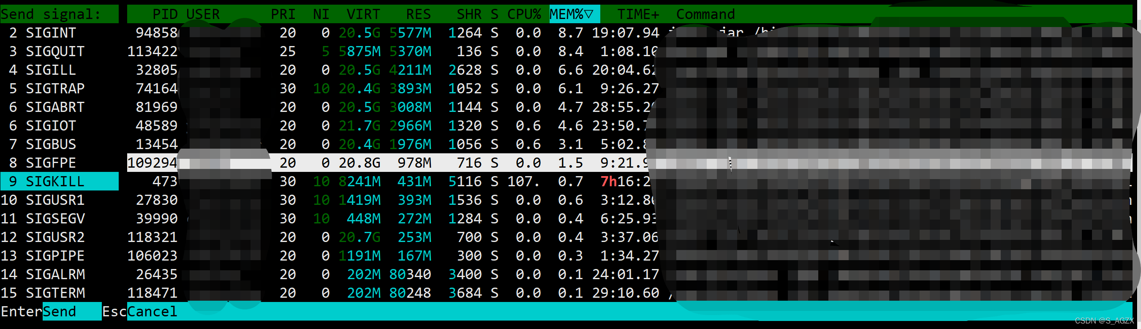Select the 11 SIGSEGV signal

(60, 219)
